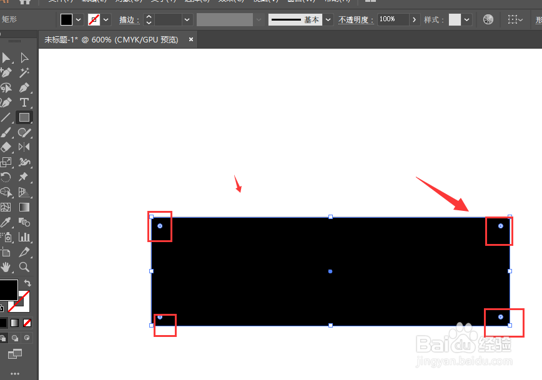This screenshot has height=380, width=542.
Task: Click the stroke weight input field
Action: (169, 20)
